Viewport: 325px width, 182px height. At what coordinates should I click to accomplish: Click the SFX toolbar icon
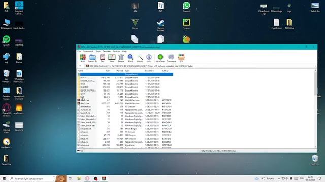click(x=181, y=58)
